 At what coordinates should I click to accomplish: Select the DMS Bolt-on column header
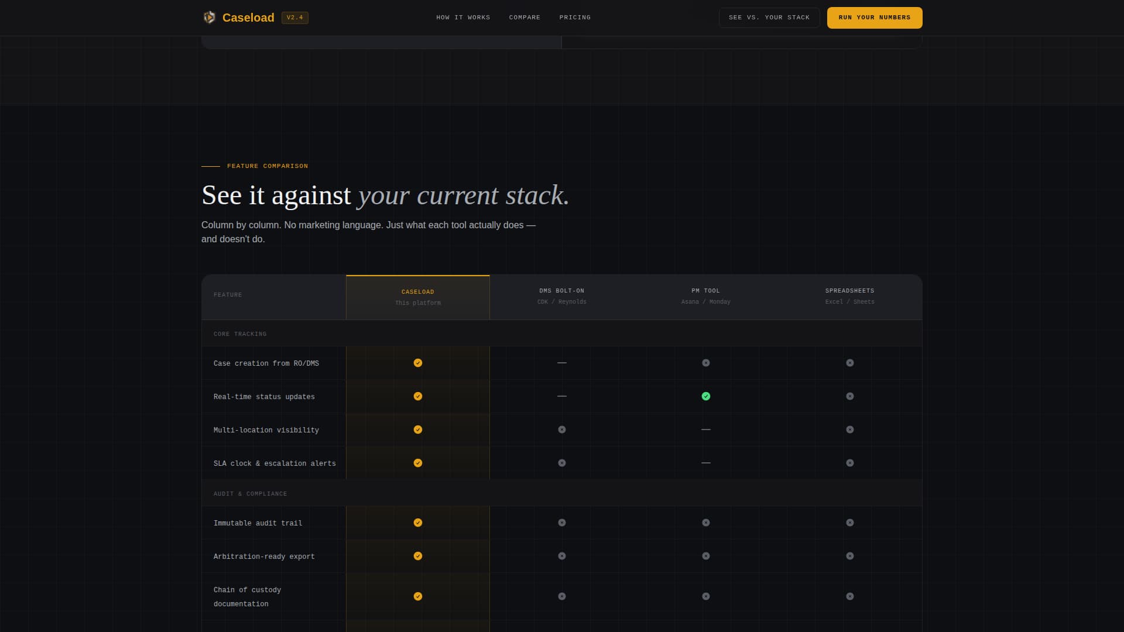562,296
